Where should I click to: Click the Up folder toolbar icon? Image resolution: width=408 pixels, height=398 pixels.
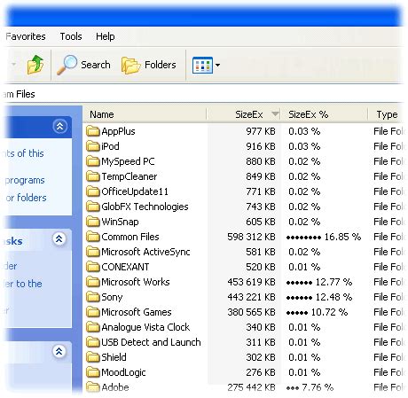click(35, 65)
